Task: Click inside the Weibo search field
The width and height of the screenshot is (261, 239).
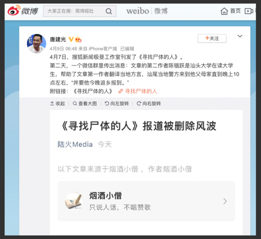Action: tap(74, 11)
